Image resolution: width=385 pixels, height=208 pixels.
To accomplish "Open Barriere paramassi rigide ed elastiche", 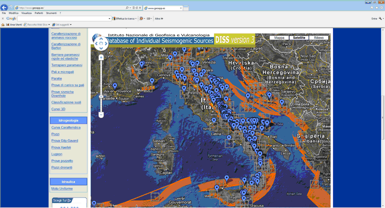I will (65, 56).
